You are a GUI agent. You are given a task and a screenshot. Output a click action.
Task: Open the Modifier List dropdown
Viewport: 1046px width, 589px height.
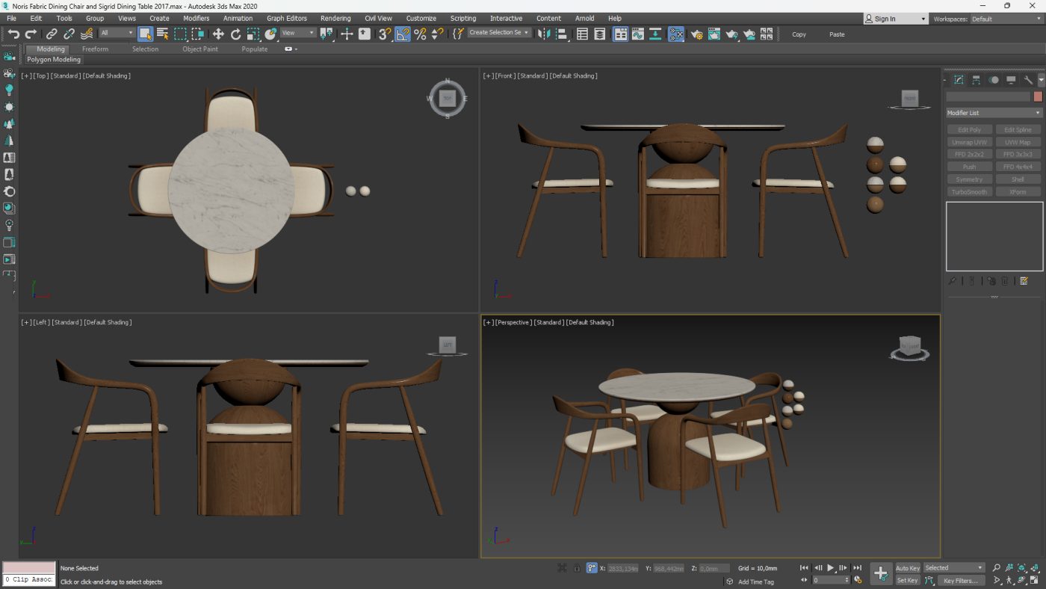994,113
